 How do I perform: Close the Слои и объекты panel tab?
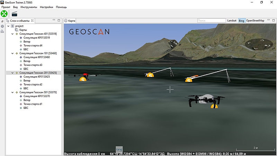[x=32, y=21]
